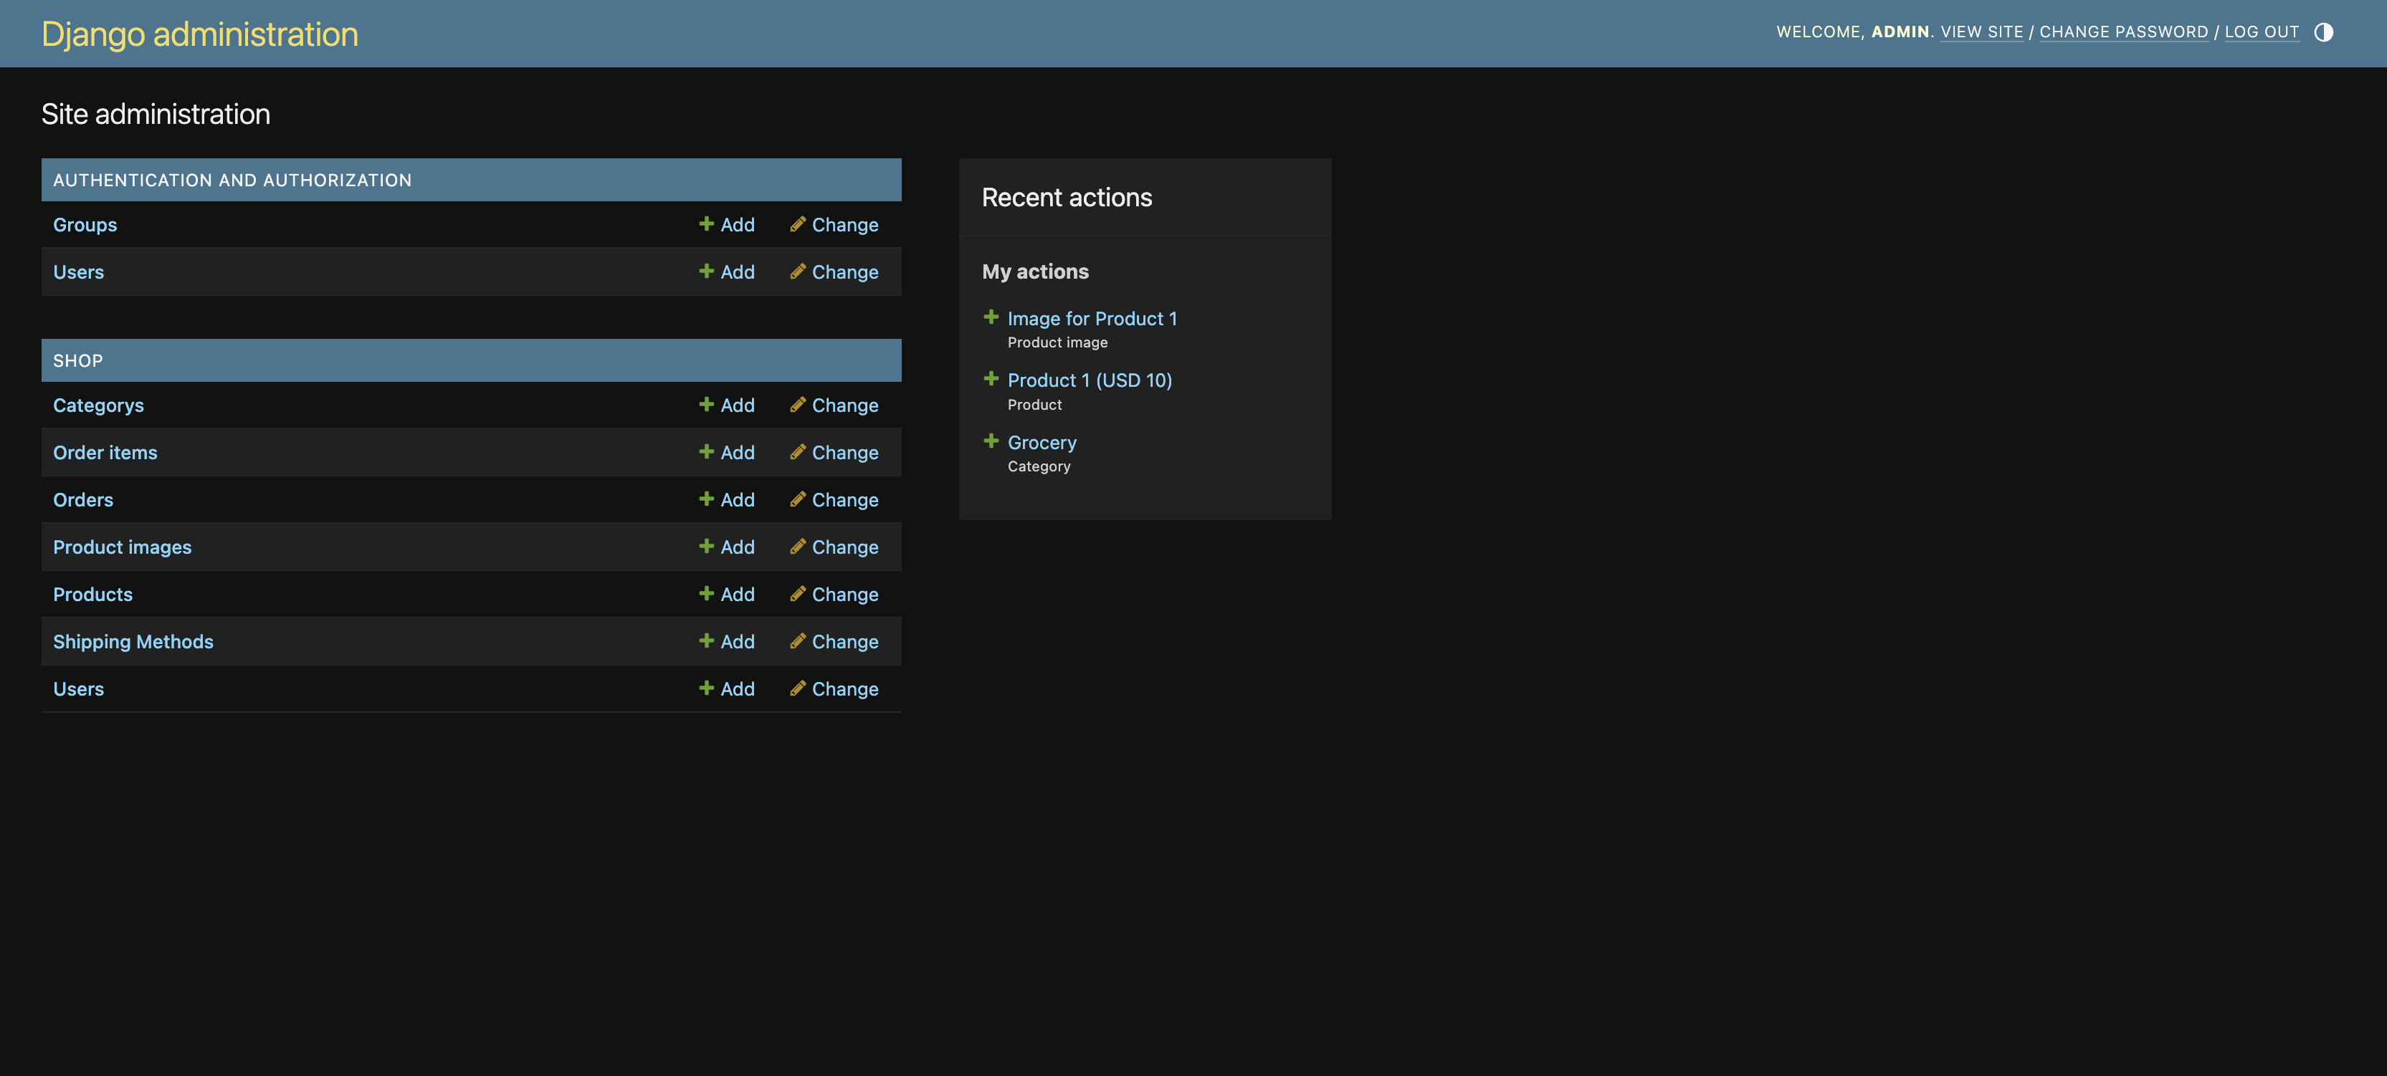Open the Authentication and Authorization section header
This screenshot has height=1076, width=2387.
coord(232,181)
